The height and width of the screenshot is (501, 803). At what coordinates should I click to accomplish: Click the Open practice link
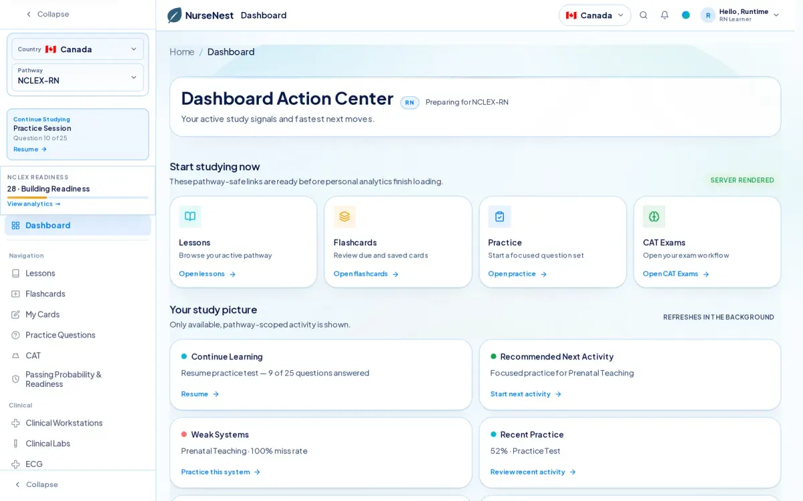(x=517, y=275)
